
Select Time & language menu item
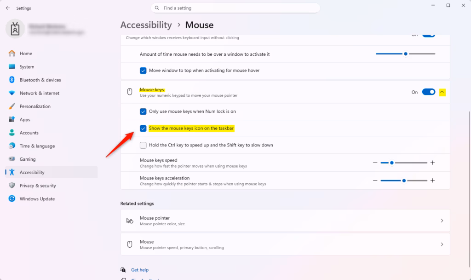[37, 146]
